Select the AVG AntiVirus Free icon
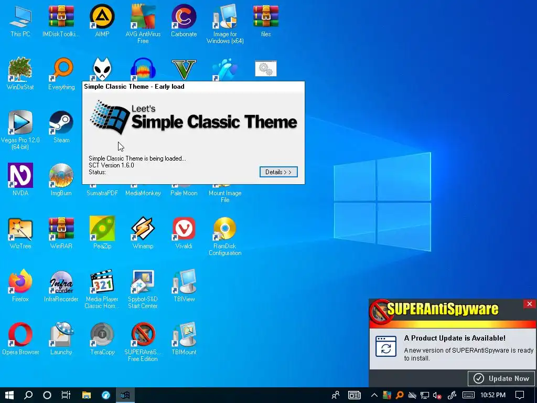 (143, 16)
